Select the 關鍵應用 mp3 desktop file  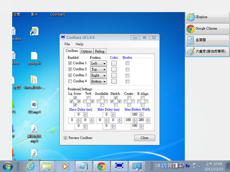(x=34, y=134)
